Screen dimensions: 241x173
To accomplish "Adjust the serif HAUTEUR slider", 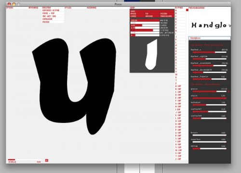I will [x=145, y=21].
